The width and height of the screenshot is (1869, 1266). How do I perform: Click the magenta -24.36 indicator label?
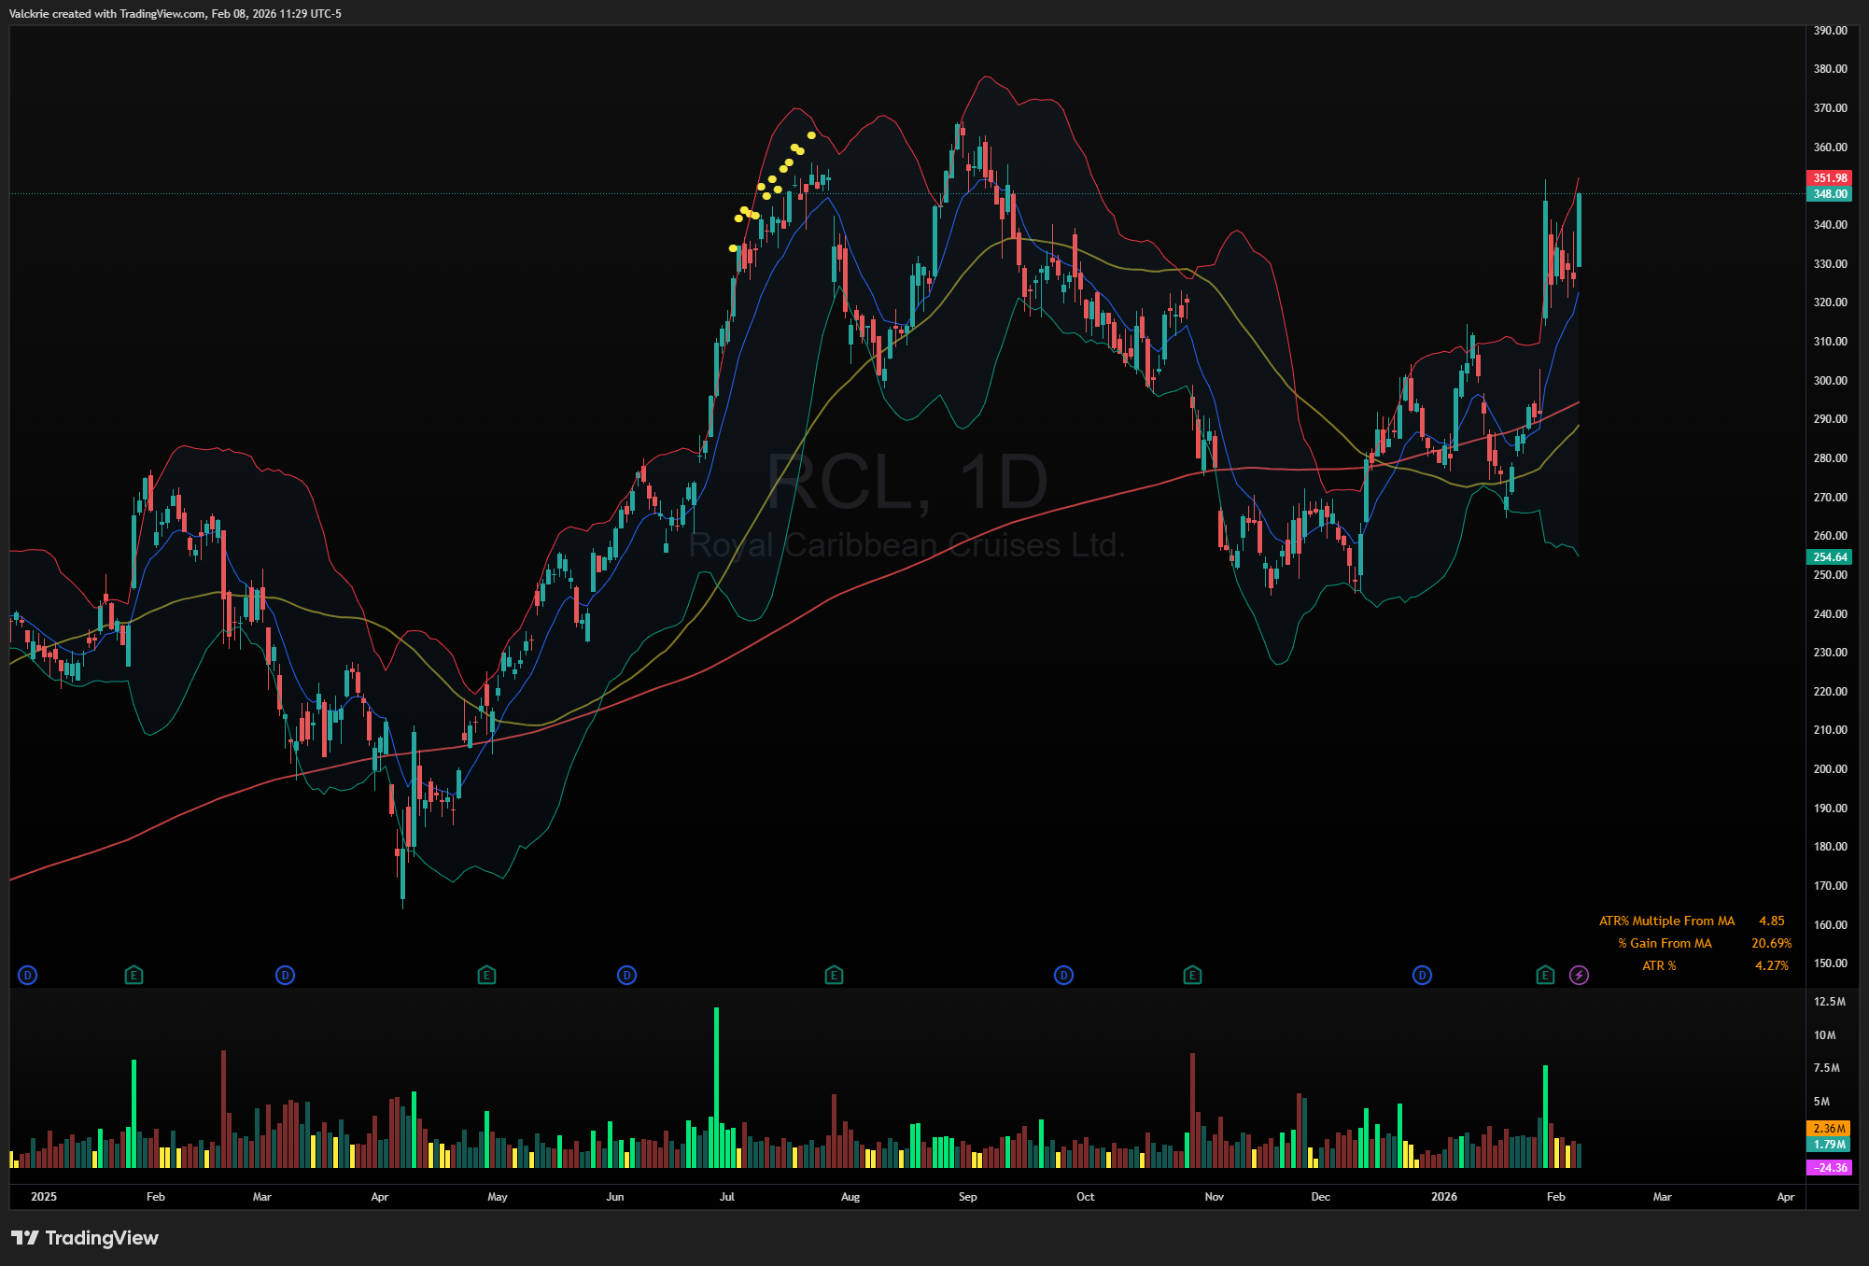pos(1829,1167)
